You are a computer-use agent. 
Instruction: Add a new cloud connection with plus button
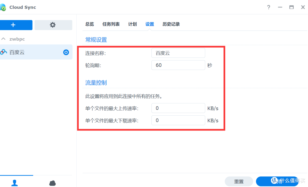(x=16, y=25)
